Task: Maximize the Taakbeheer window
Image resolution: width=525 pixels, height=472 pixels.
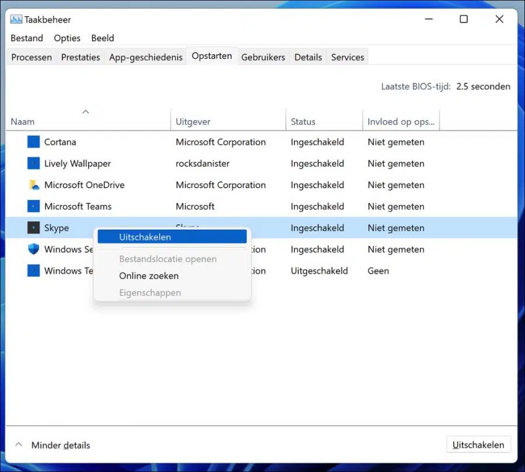Action: [464, 19]
